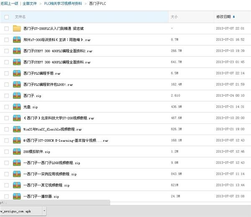Image resolution: width=251 pixels, height=217 pixels.
Task: Click archive icon of 西门子STEP7 全面资料2.rar
Action: tap(17, 51)
